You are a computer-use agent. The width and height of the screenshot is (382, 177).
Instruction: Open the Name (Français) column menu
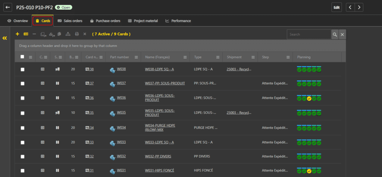tap(185, 57)
